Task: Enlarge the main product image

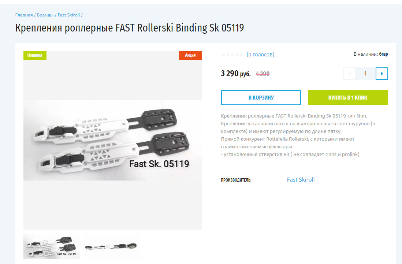Action: pos(113,140)
